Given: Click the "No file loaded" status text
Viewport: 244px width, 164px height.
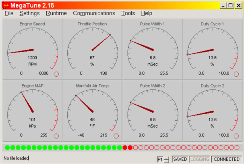Looking at the screenshot, I should pyautogui.click(x=17, y=158).
